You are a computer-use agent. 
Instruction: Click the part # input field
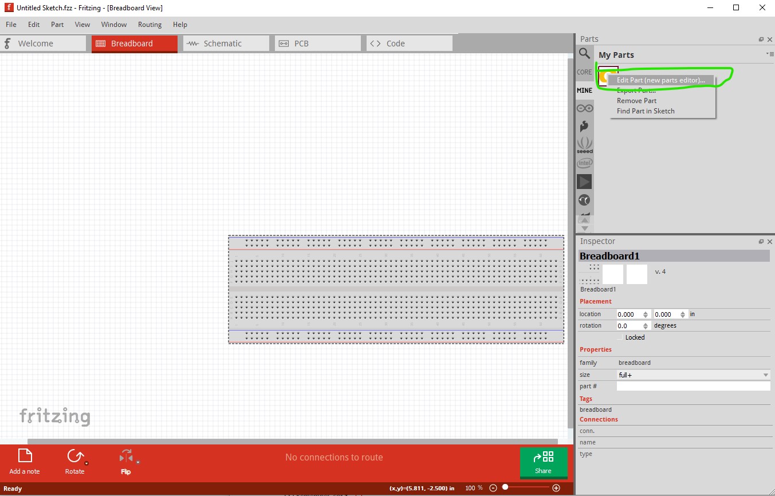pos(693,386)
